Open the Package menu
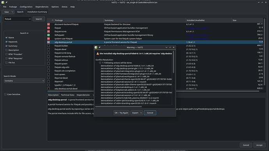The height and width of the screenshot is (151, 269). [x=13, y=7]
